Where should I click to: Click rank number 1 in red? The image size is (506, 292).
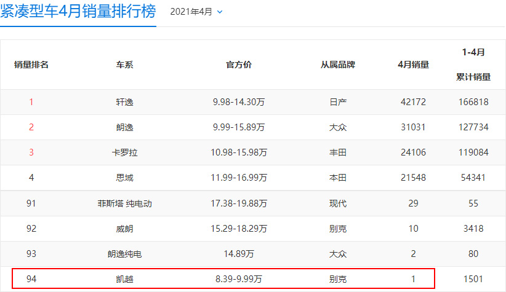pyautogui.click(x=31, y=102)
